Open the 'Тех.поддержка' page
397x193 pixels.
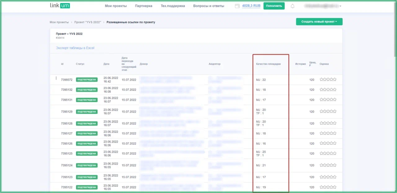pyautogui.click(x=173, y=6)
